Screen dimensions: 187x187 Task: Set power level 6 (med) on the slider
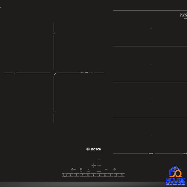pyautogui.click(x=105, y=175)
